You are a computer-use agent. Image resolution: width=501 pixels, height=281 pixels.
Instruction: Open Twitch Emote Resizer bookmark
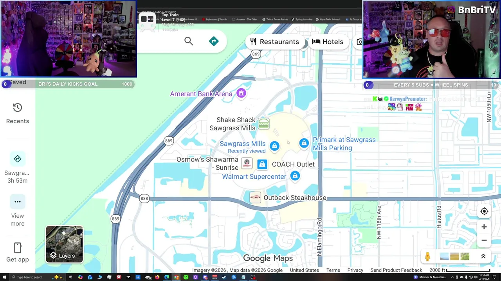click(275, 20)
